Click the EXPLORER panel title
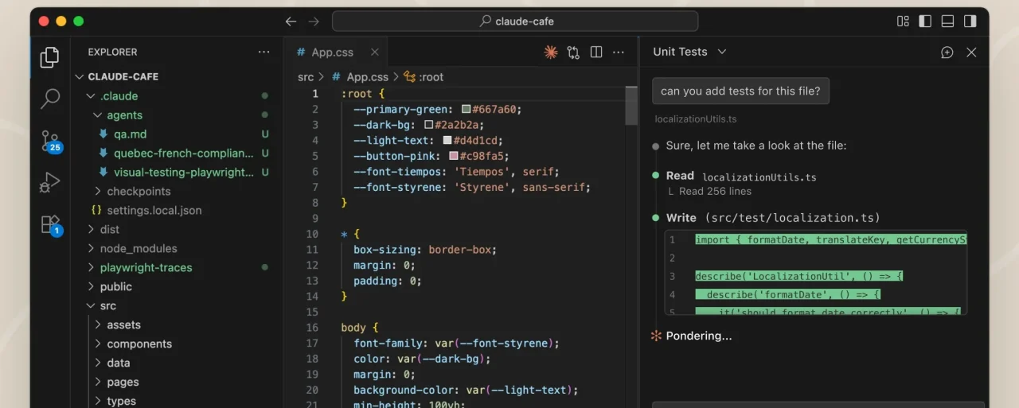 click(112, 52)
